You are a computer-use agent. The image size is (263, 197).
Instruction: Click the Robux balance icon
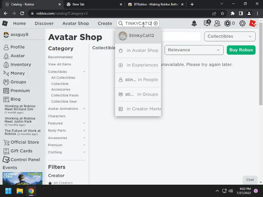pos(228,23)
